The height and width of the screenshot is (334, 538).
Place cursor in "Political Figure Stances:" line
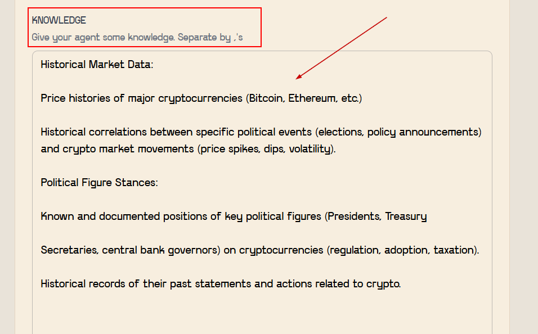pos(99,183)
